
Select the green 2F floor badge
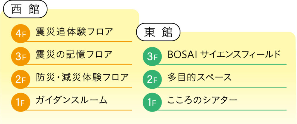pos(152,79)
